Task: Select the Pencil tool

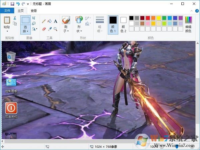Action: (44, 21)
